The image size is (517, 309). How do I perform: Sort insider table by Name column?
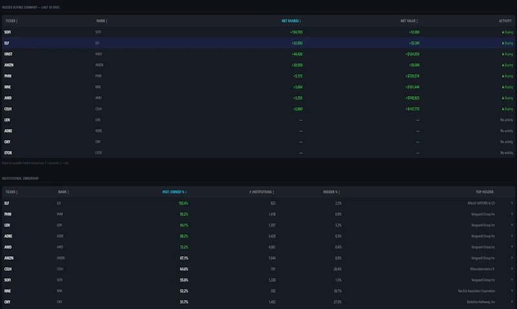tap(102, 21)
